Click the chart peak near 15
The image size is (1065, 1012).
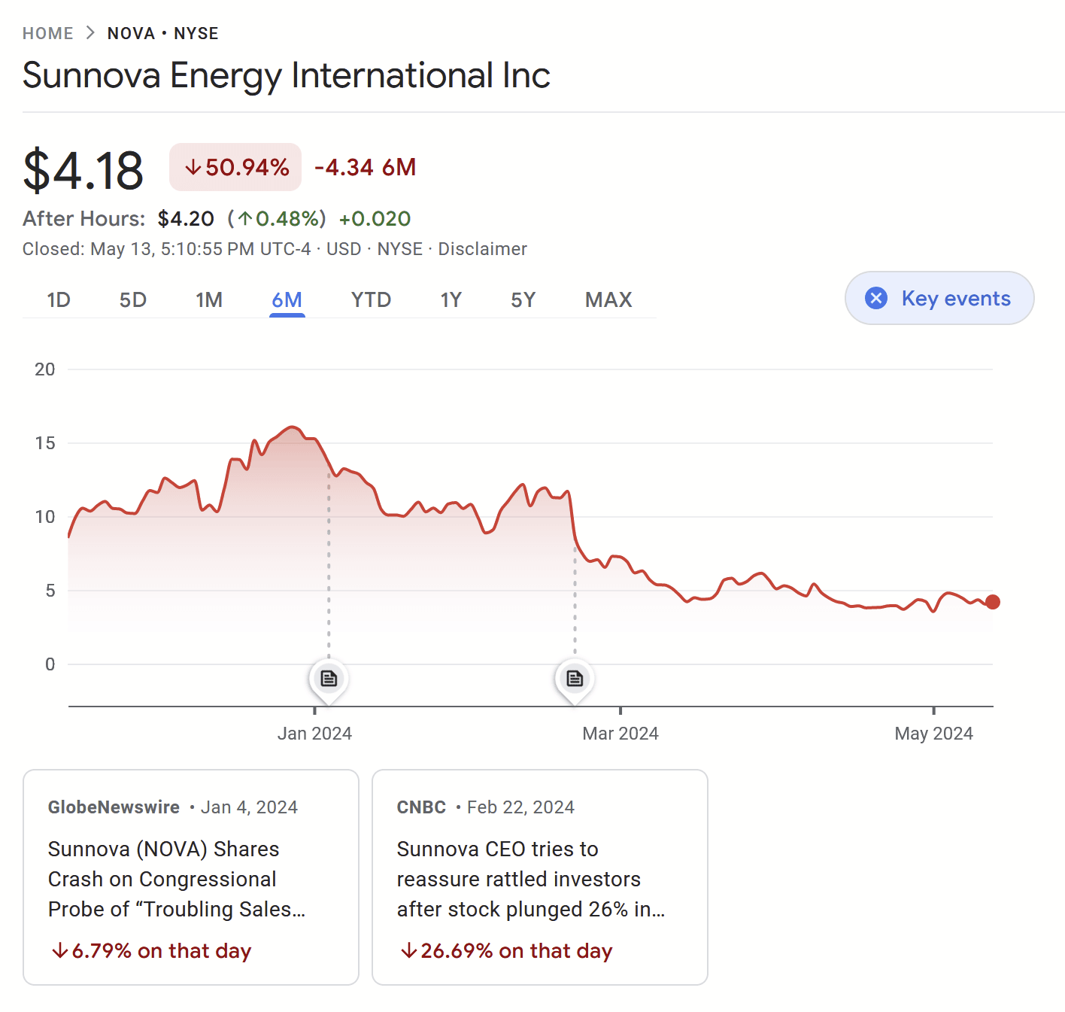pyautogui.click(x=293, y=427)
